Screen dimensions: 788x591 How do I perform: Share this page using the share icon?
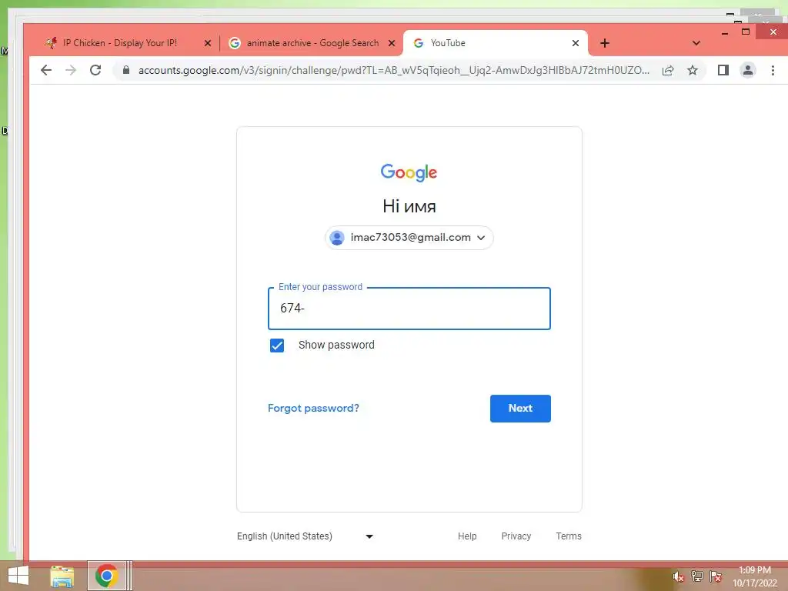pos(668,70)
